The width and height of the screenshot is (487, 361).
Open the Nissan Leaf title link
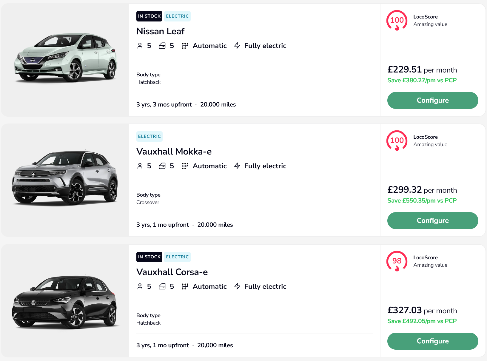[x=160, y=31]
